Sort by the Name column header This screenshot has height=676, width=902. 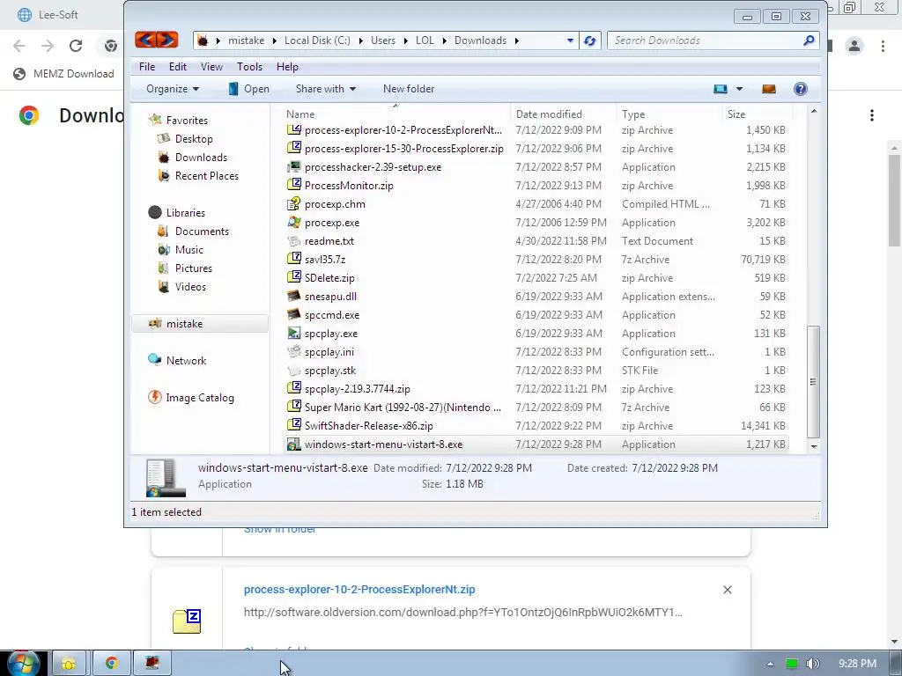pos(396,114)
